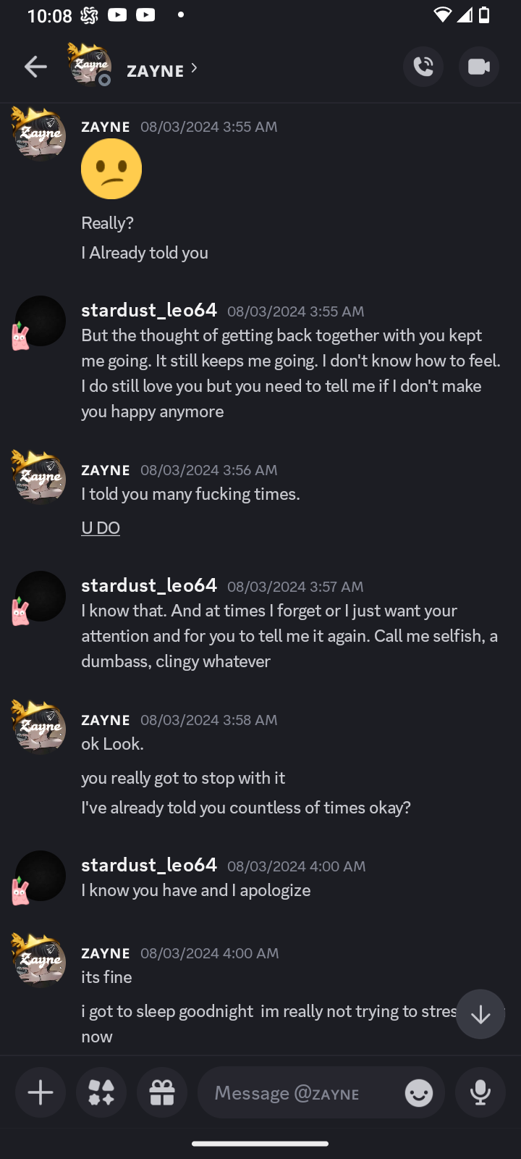This screenshot has width=521, height=1159.
Task: Start a voice call with ZAYNE
Action: point(423,67)
